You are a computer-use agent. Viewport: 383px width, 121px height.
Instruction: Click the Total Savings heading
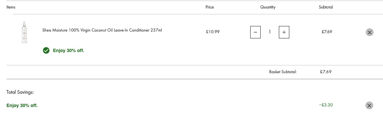click(20, 92)
